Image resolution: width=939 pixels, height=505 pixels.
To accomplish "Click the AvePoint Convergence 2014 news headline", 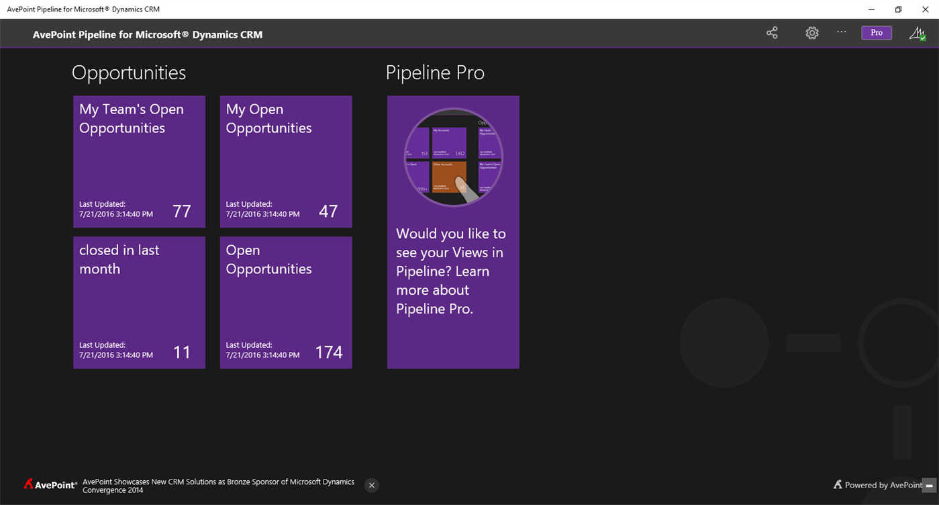I will click(219, 485).
